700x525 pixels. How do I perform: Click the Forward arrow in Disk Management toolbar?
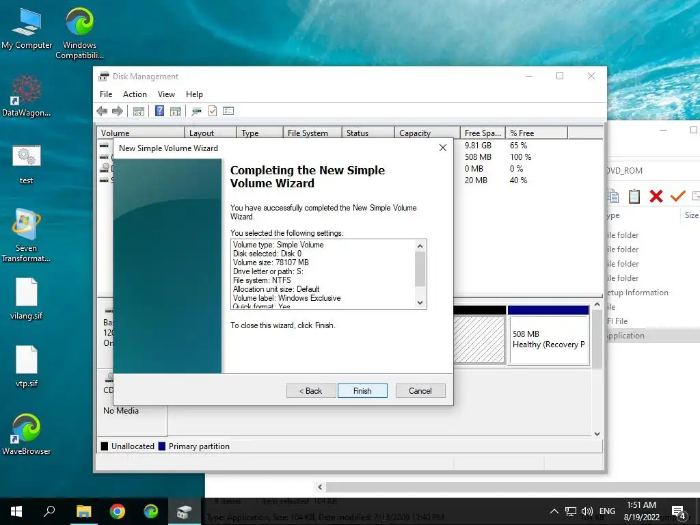118,111
